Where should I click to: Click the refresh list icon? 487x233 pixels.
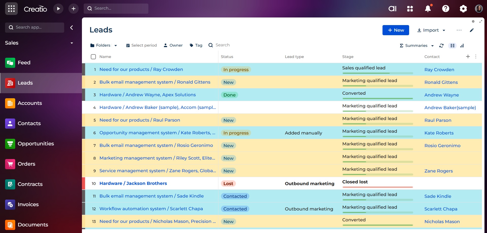[441, 46]
